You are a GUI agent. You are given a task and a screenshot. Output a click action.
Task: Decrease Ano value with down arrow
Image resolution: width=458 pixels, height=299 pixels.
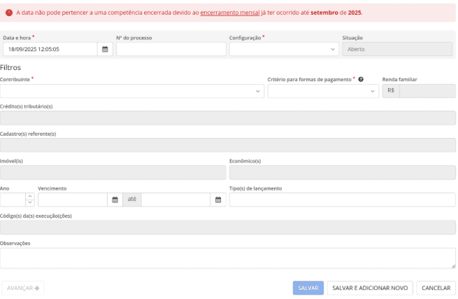pos(30,203)
